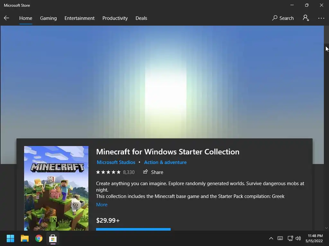Open the volume speaker icon

[298, 238]
